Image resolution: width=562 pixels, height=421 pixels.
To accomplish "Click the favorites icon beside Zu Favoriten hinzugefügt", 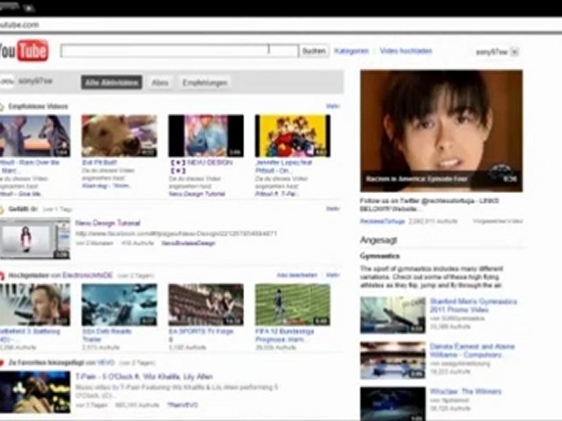I will pos(3,363).
